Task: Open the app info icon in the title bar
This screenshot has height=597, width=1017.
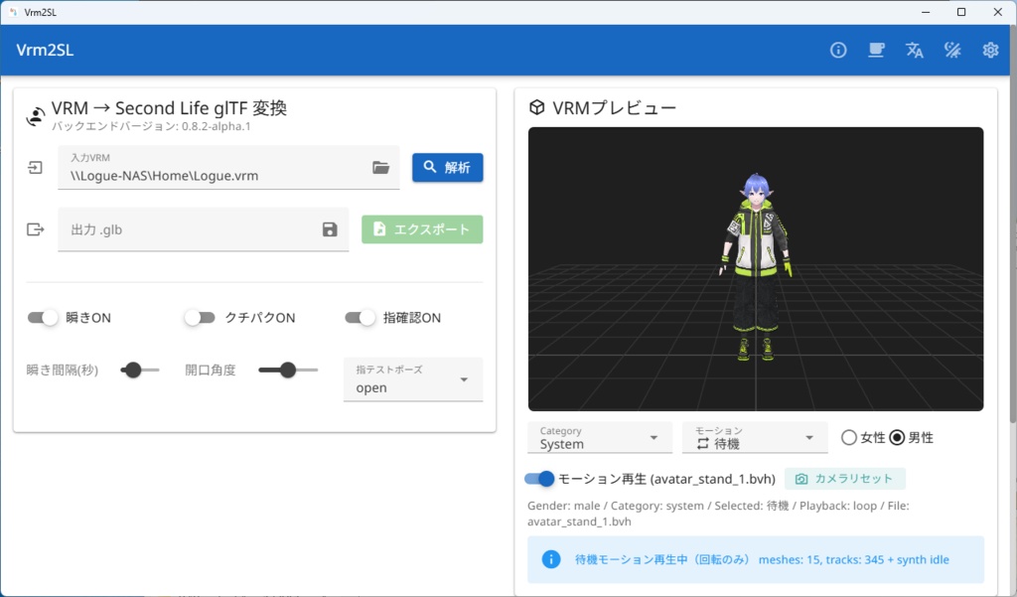Action: coord(837,50)
